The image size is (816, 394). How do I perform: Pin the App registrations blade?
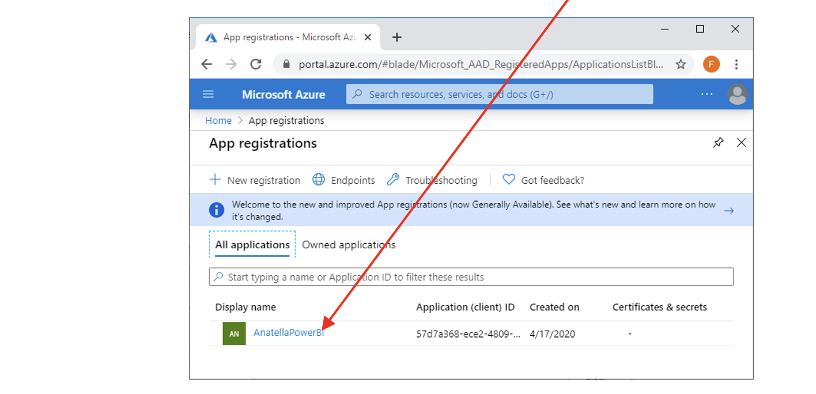(718, 143)
